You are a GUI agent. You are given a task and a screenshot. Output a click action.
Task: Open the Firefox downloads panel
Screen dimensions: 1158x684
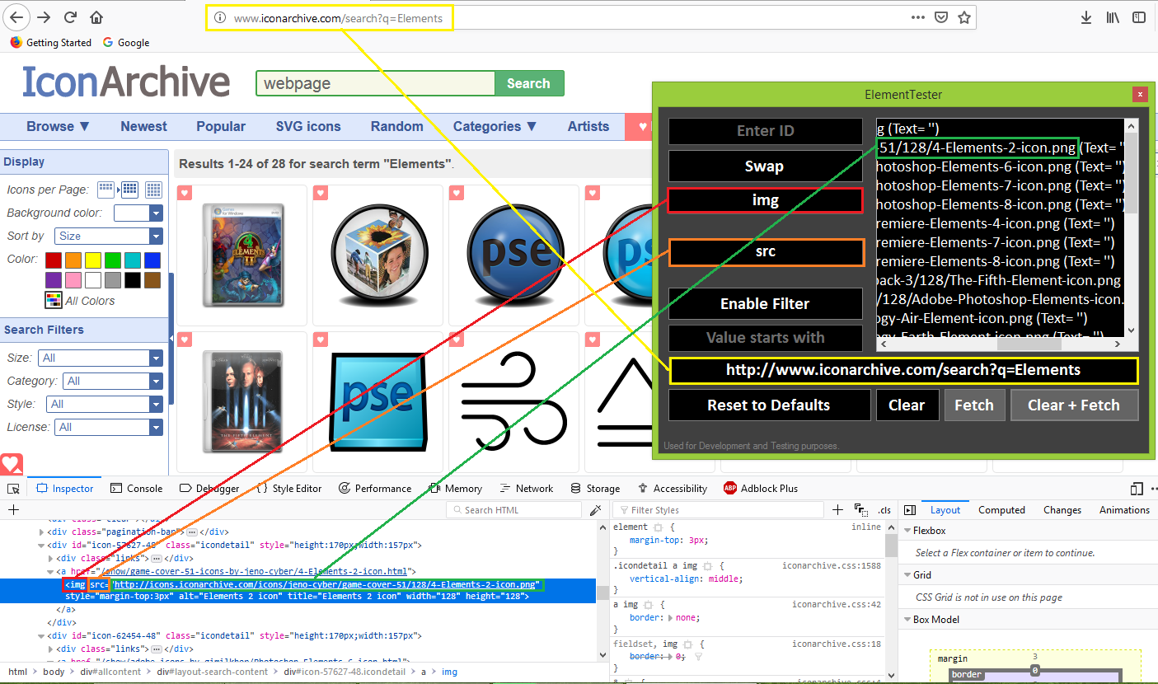(1086, 17)
